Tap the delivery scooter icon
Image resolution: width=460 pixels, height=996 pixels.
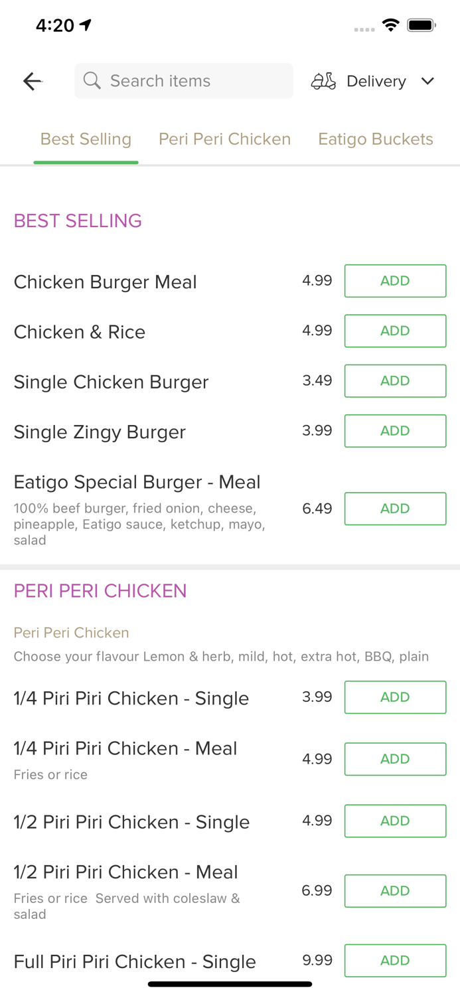point(323,81)
